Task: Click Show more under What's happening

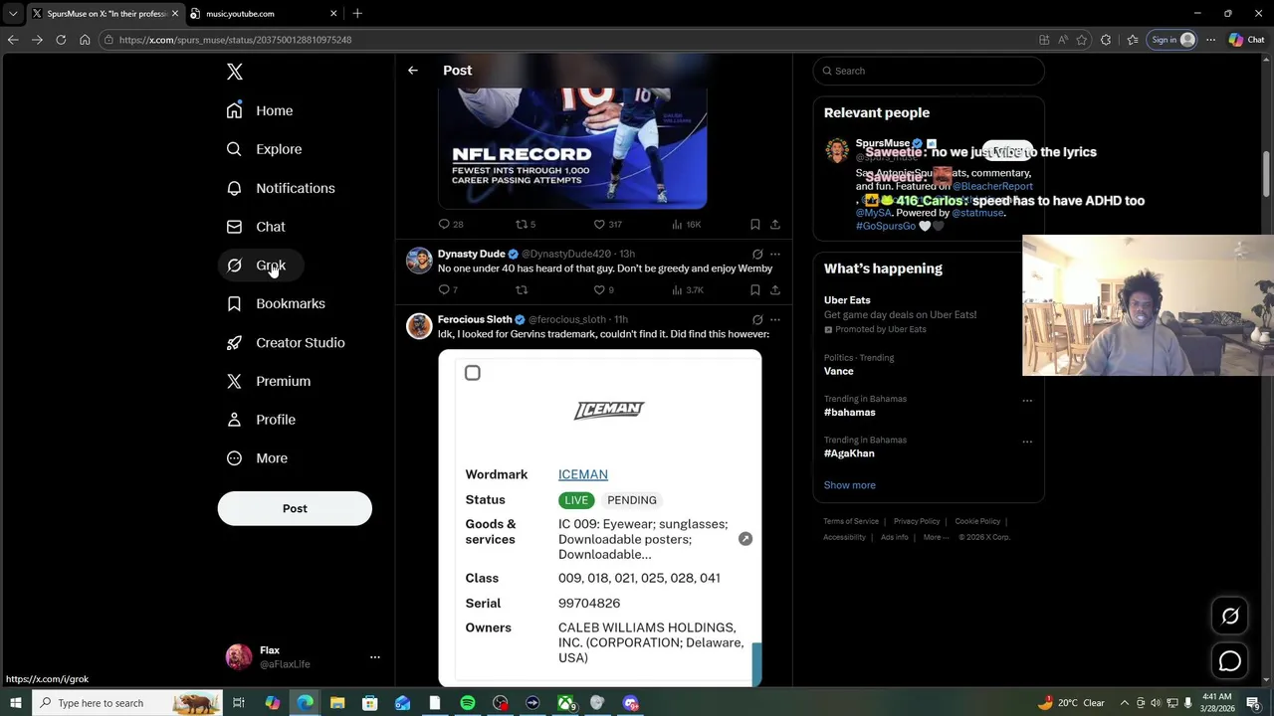Action: (x=850, y=485)
